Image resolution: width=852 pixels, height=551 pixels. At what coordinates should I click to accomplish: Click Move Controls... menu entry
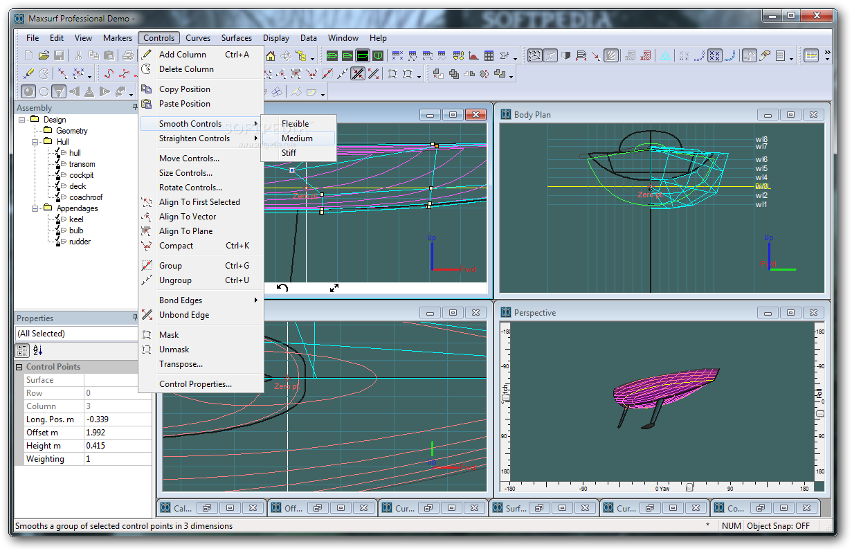[x=201, y=159]
